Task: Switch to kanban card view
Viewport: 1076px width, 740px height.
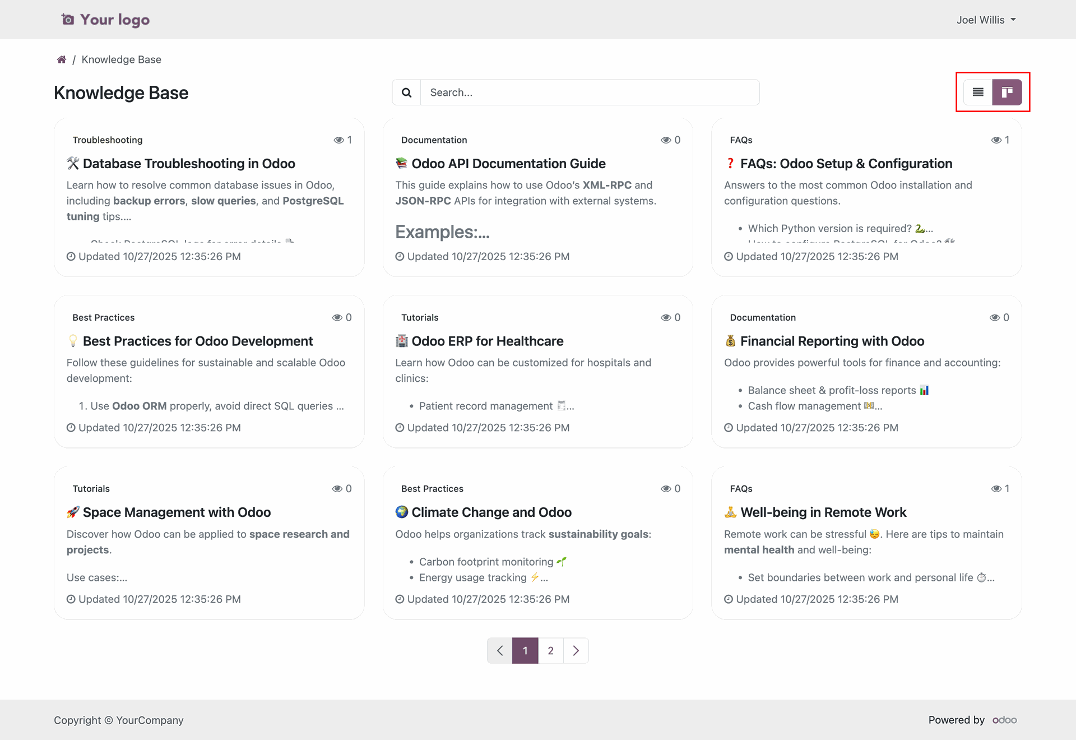Action: coord(1007,92)
